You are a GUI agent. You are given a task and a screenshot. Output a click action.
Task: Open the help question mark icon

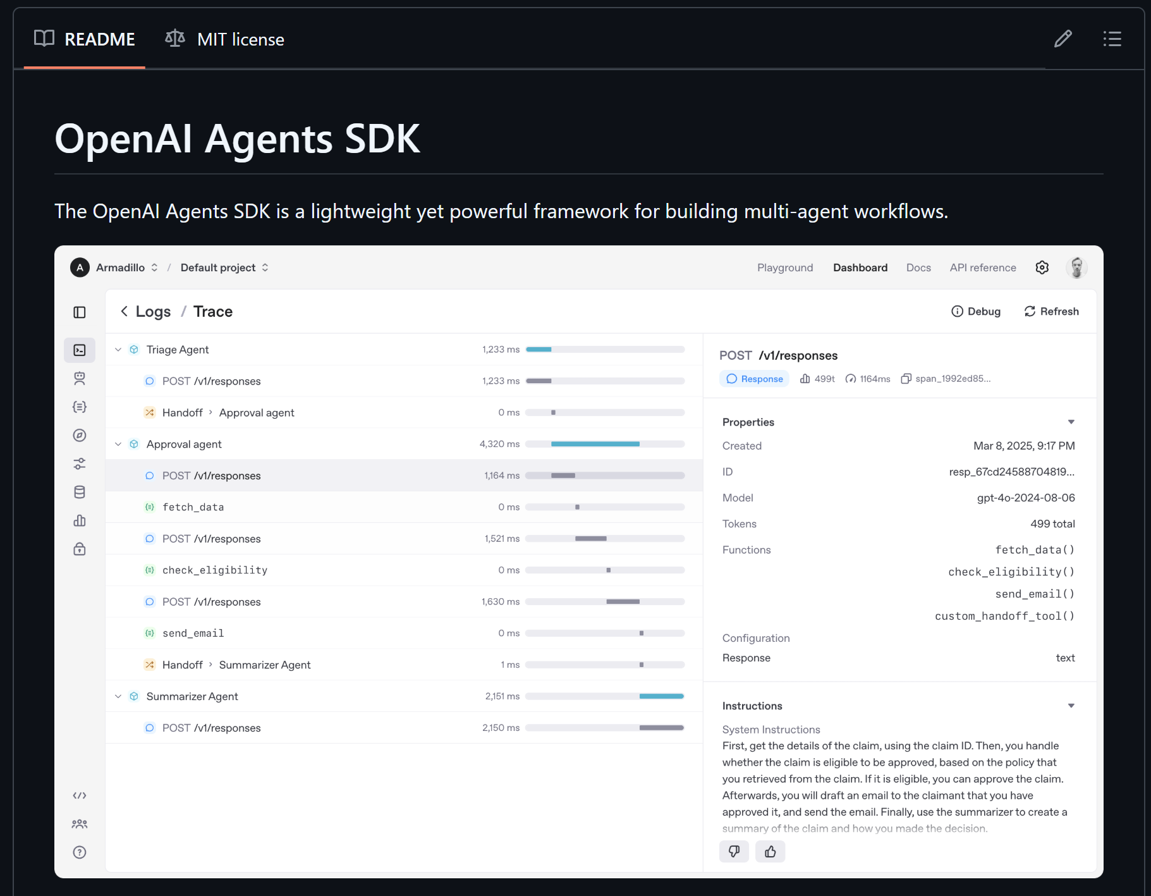coord(80,852)
